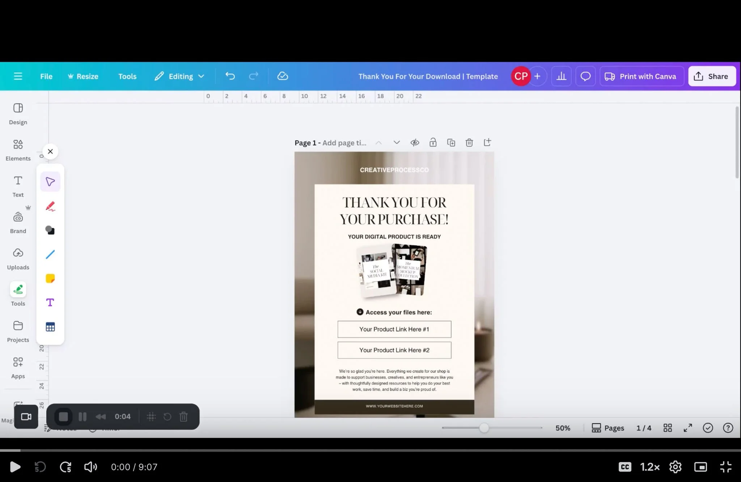This screenshot has height=482, width=741.
Task: Open the Text sidebar panel
Action: [18, 186]
